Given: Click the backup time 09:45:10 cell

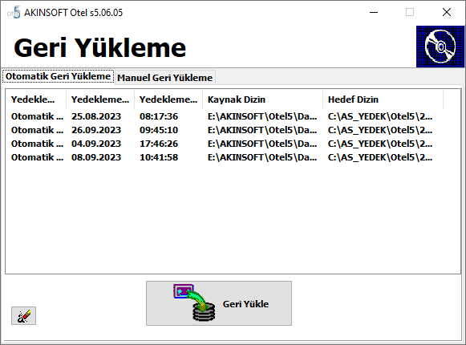Looking at the screenshot, I should 159,130.
